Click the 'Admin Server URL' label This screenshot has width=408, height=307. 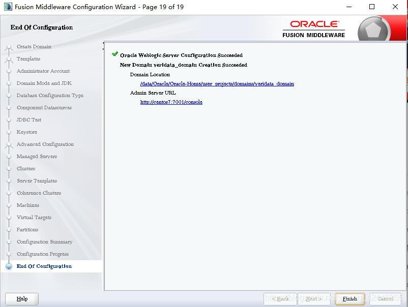(x=153, y=93)
